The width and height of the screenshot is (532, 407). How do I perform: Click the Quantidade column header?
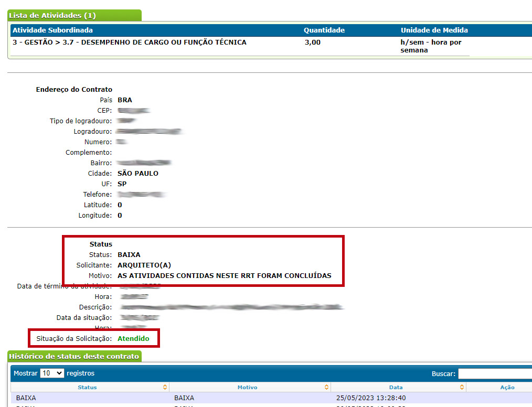coord(324,30)
